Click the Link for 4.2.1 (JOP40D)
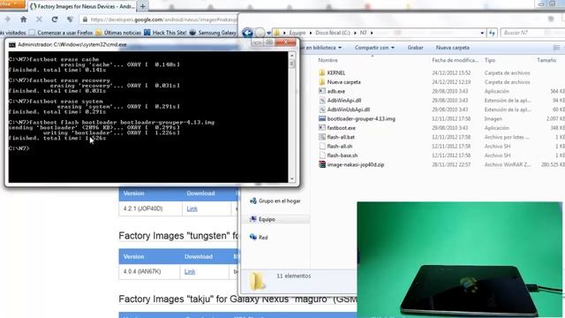The image size is (565, 318). pyautogui.click(x=192, y=208)
